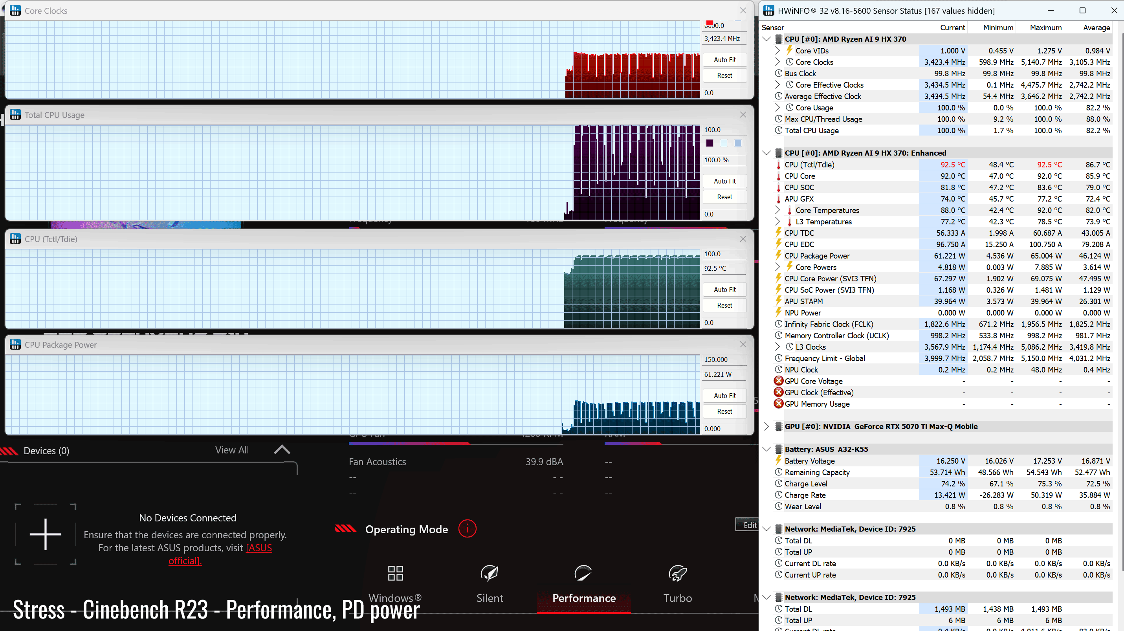Close the CPU Package Power graph window

743,344
